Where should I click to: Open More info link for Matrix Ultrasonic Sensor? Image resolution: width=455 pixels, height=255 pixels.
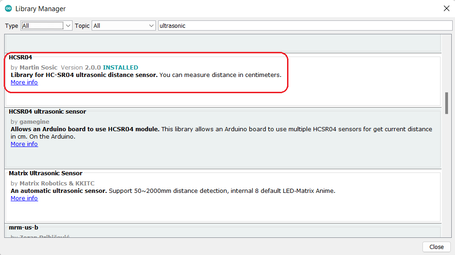24,198
